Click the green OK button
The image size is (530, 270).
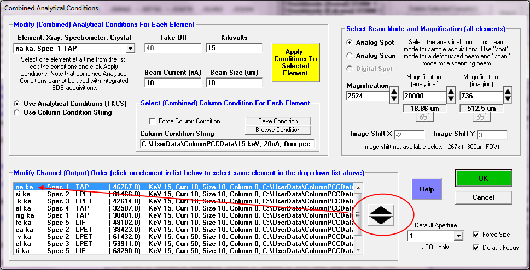click(483, 178)
